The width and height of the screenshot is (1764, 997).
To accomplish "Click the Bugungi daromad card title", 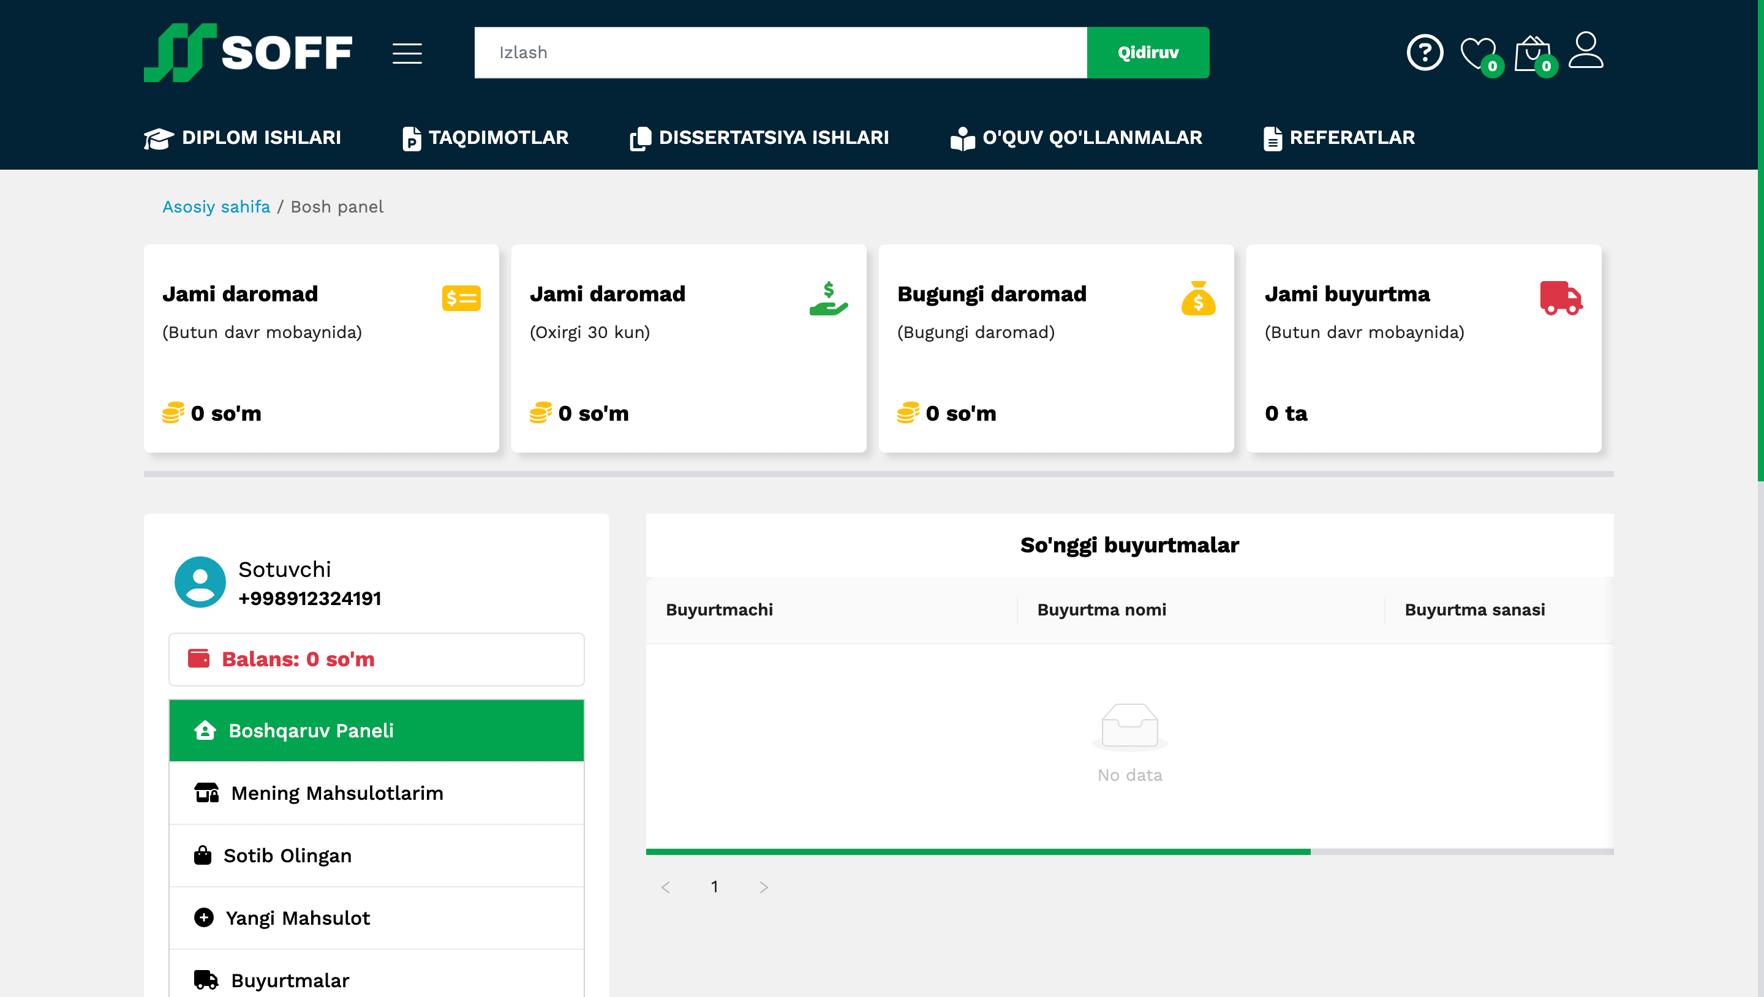I will 992,295.
